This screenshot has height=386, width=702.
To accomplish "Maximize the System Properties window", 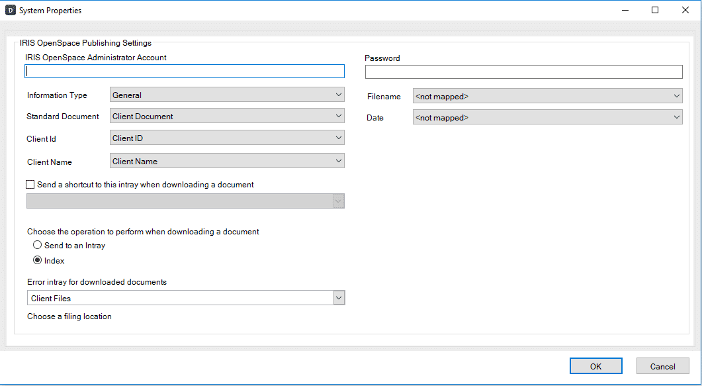I will [x=655, y=11].
